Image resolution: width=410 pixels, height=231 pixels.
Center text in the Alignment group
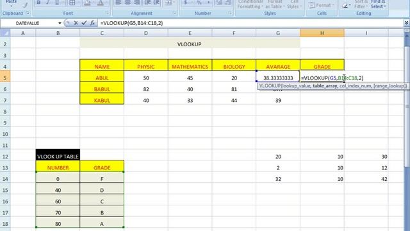tap(127, 3)
